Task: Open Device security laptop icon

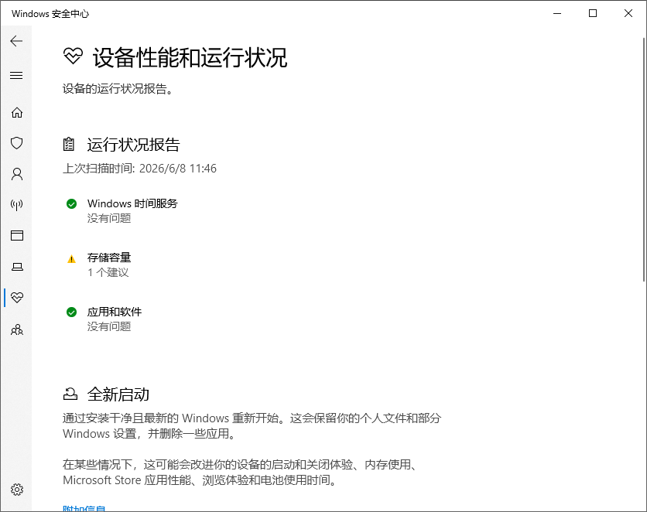Action: [x=16, y=267]
